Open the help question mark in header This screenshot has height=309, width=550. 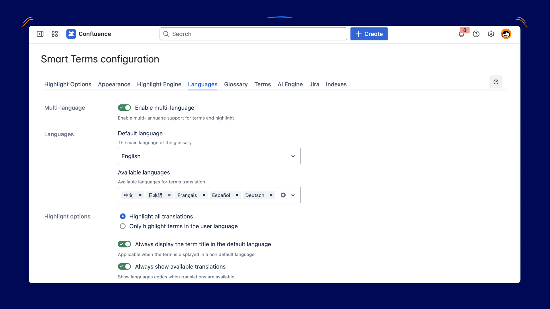[476, 34]
